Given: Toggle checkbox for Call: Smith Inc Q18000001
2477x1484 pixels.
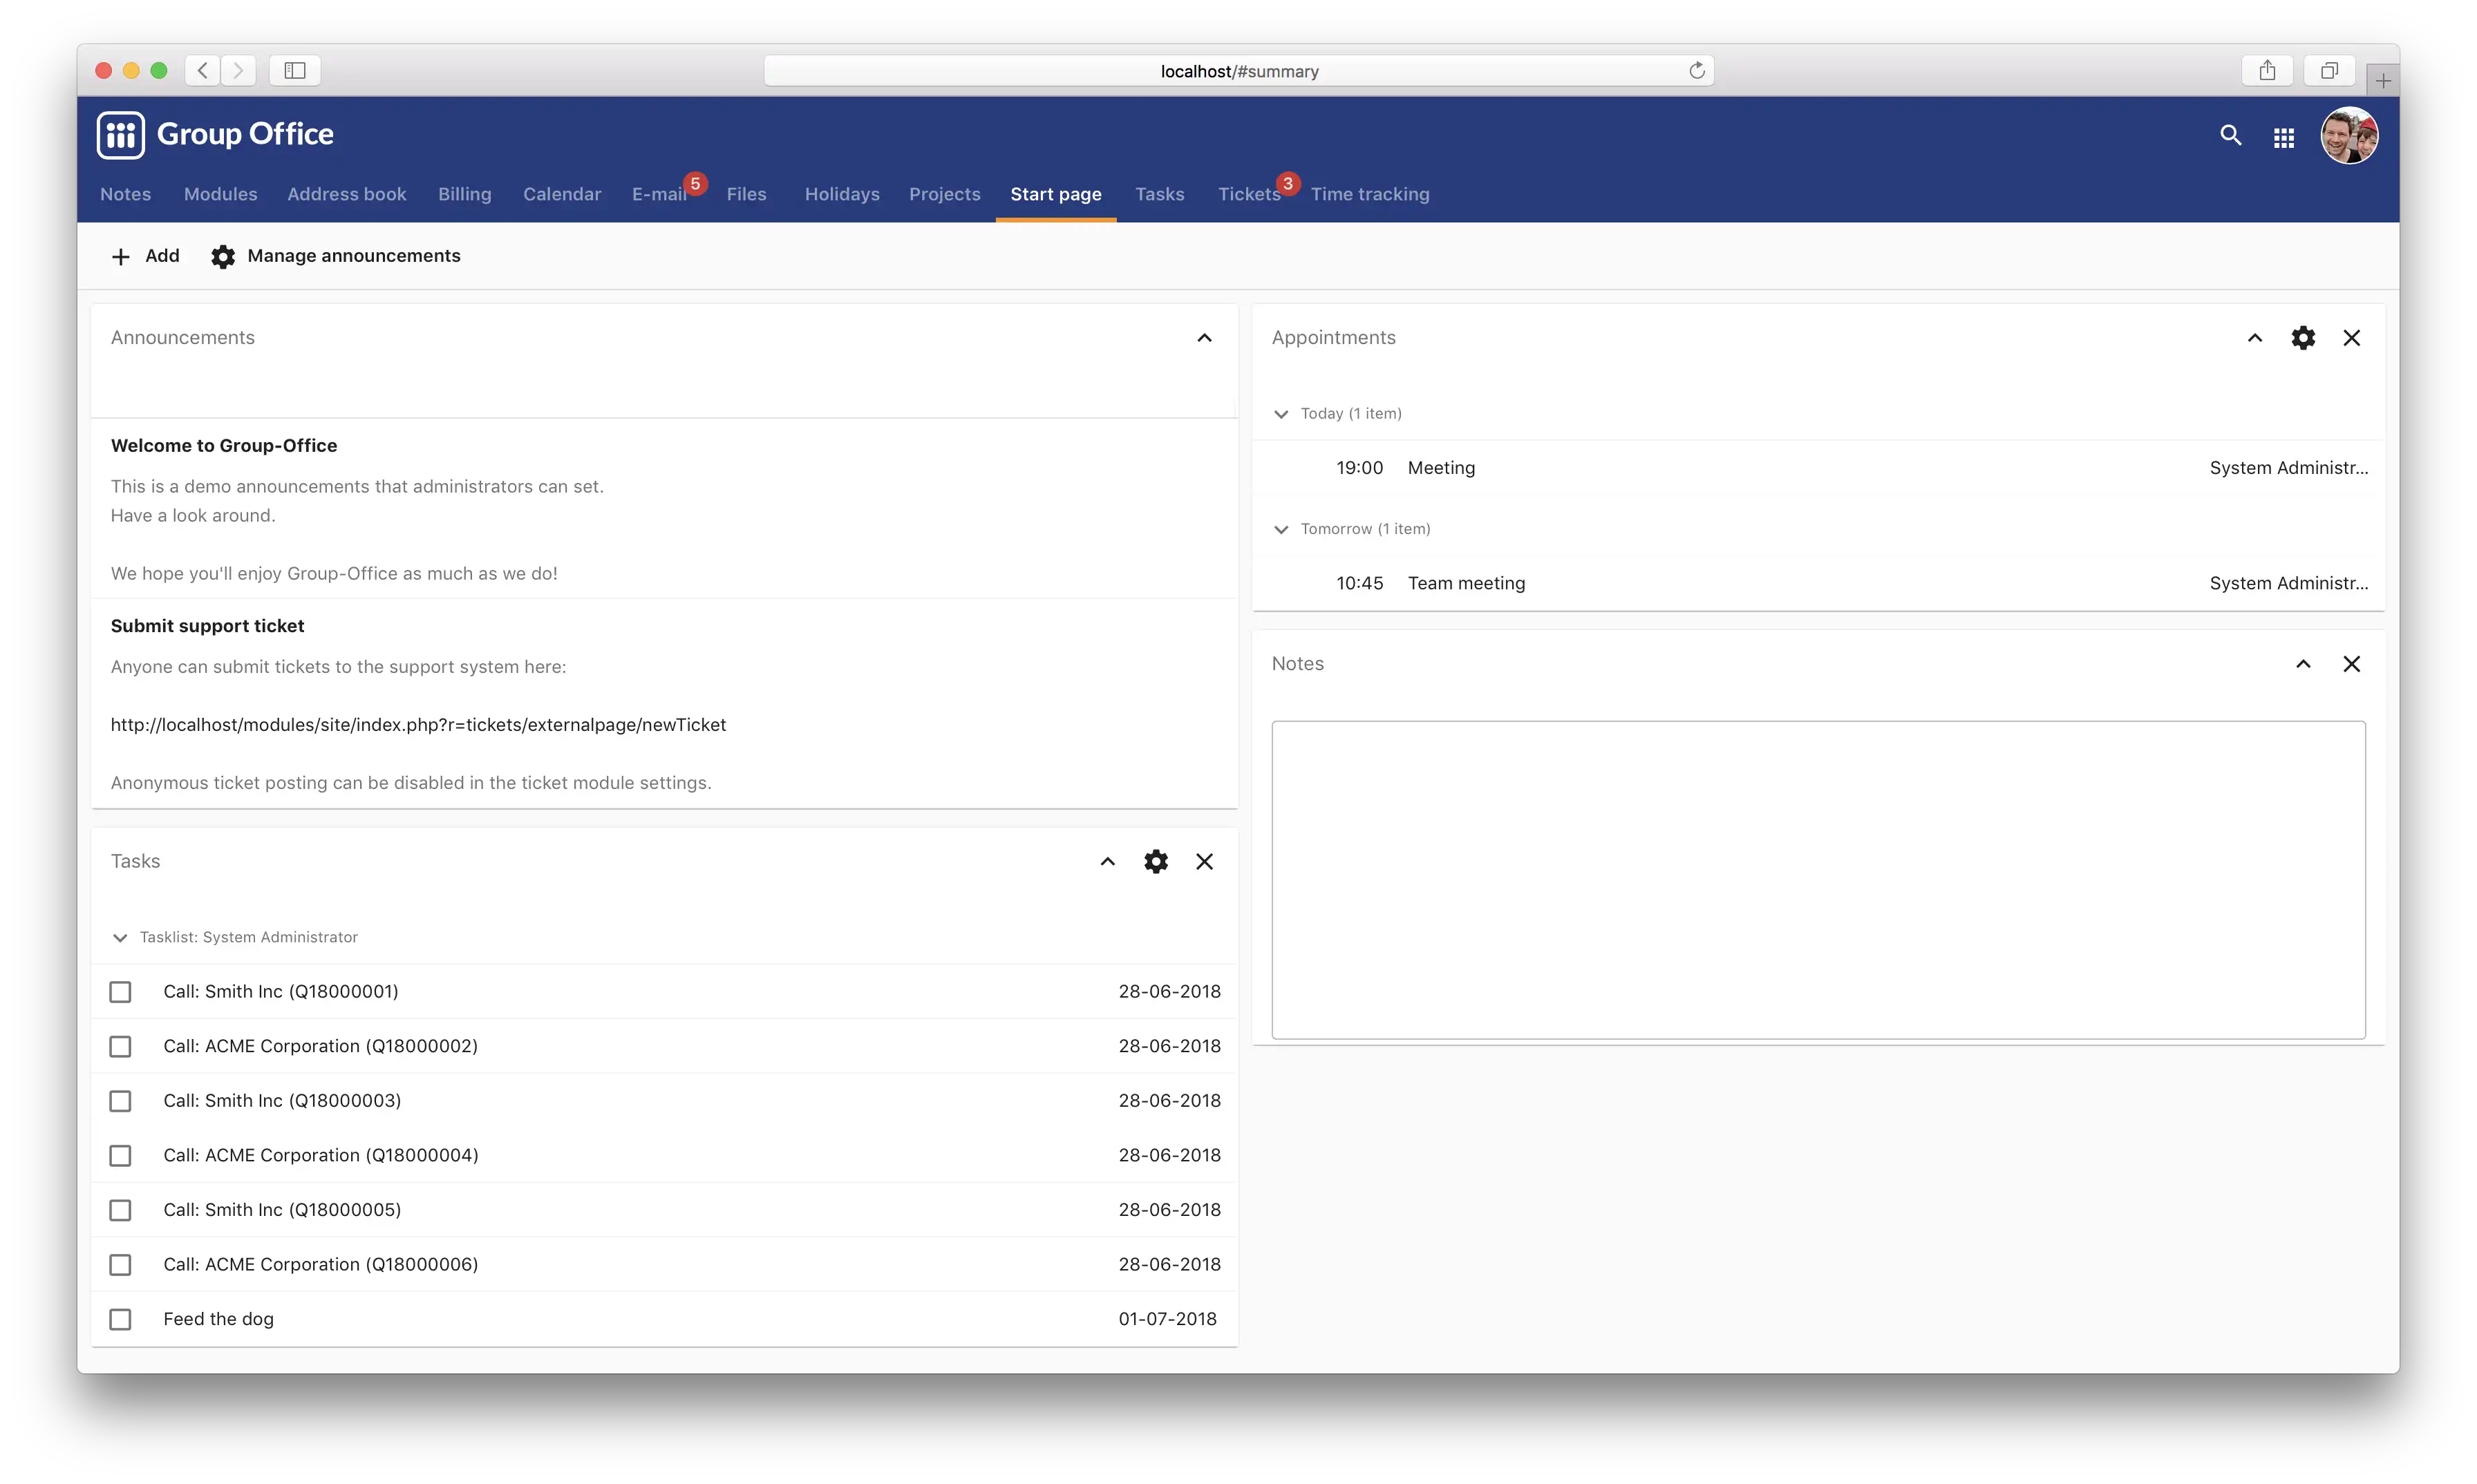Looking at the screenshot, I should point(120,991).
